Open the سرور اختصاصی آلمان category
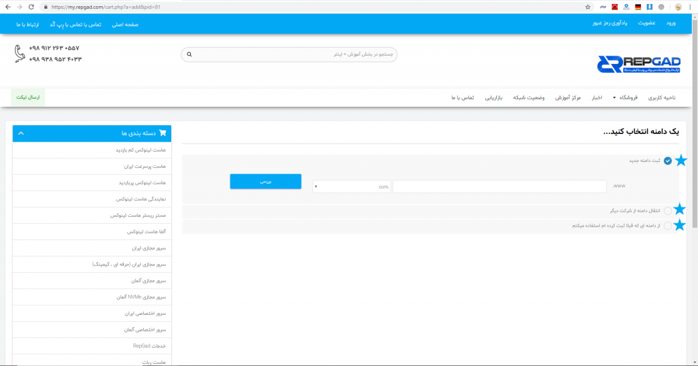This screenshot has height=366, width=698. click(92, 329)
